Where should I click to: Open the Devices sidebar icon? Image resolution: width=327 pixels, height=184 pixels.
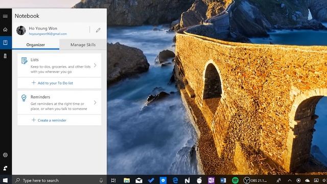tap(5, 56)
